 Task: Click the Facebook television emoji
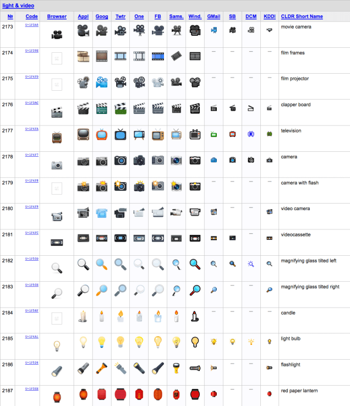pos(158,134)
